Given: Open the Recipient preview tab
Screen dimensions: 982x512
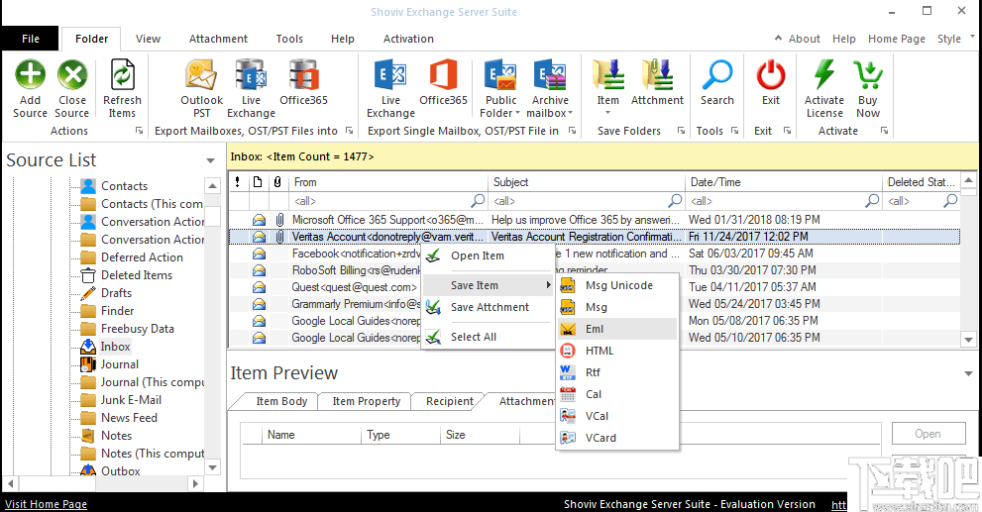Looking at the screenshot, I should point(450,401).
